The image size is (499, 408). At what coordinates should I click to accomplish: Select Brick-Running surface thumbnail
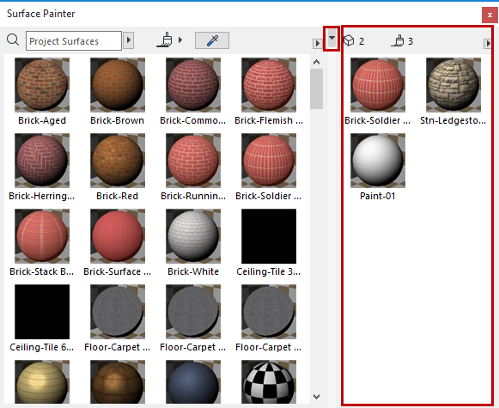coord(193,161)
